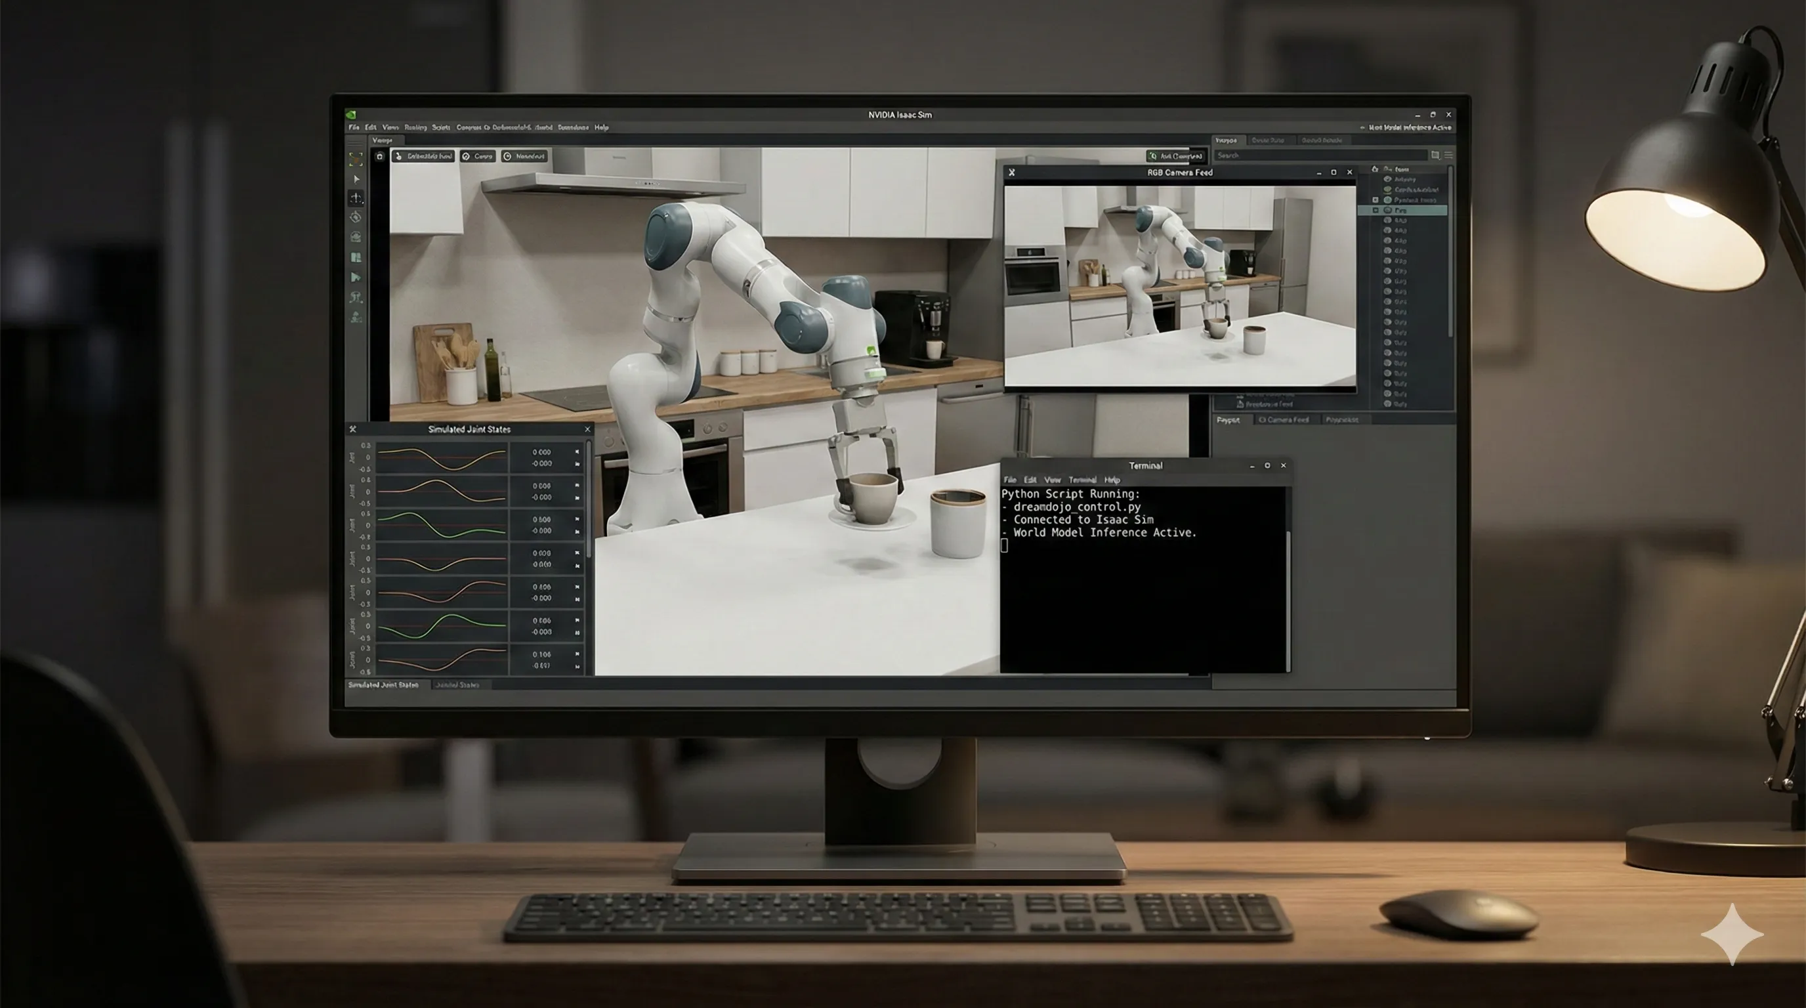
Task: Click the green play simulation icon
Action: (356, 278)
